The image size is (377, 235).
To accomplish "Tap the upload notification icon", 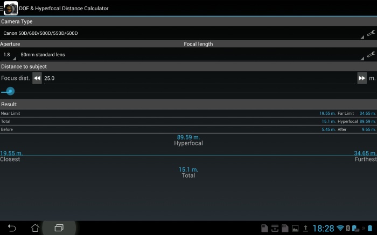I will (305, 229).
